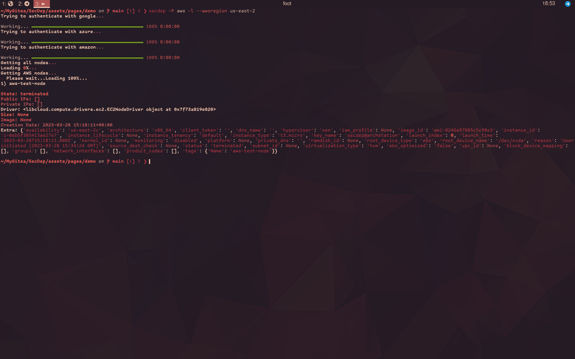
Task: Click the 18:53 clock in the bar
Action: [548, 4]
